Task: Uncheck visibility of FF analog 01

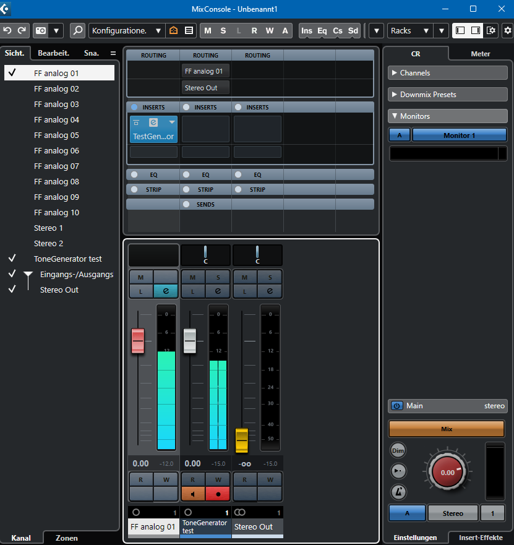Action: 12,73
